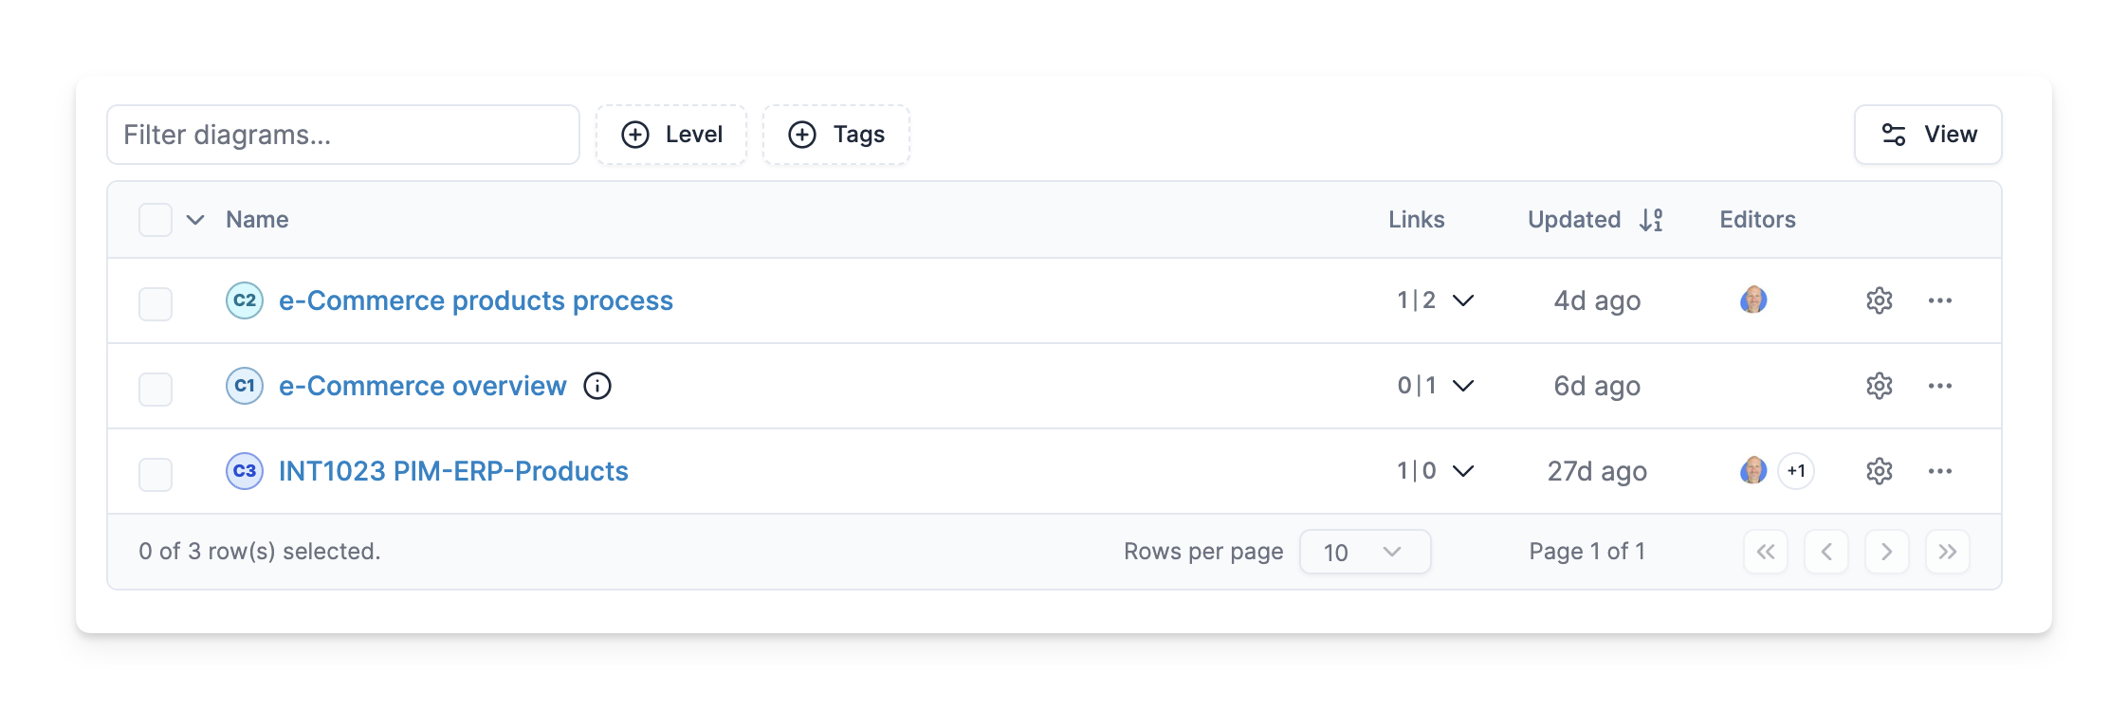Toggle the select-all header checkbox
This screenshot has width=2128, height=709.
pos(156,220)
